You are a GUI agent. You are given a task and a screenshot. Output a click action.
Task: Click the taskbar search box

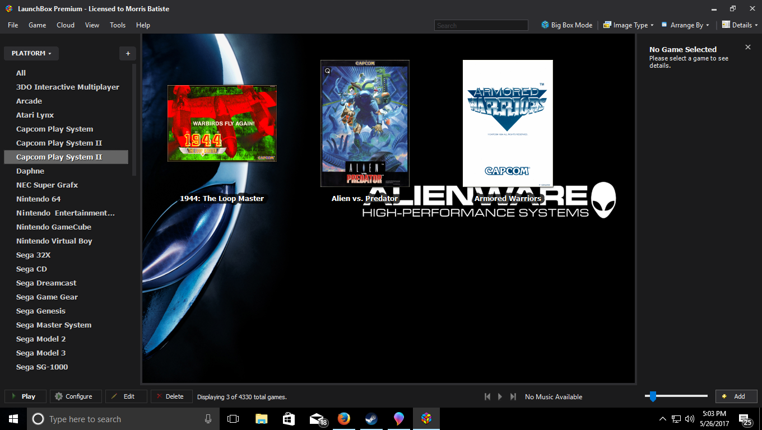123,419
